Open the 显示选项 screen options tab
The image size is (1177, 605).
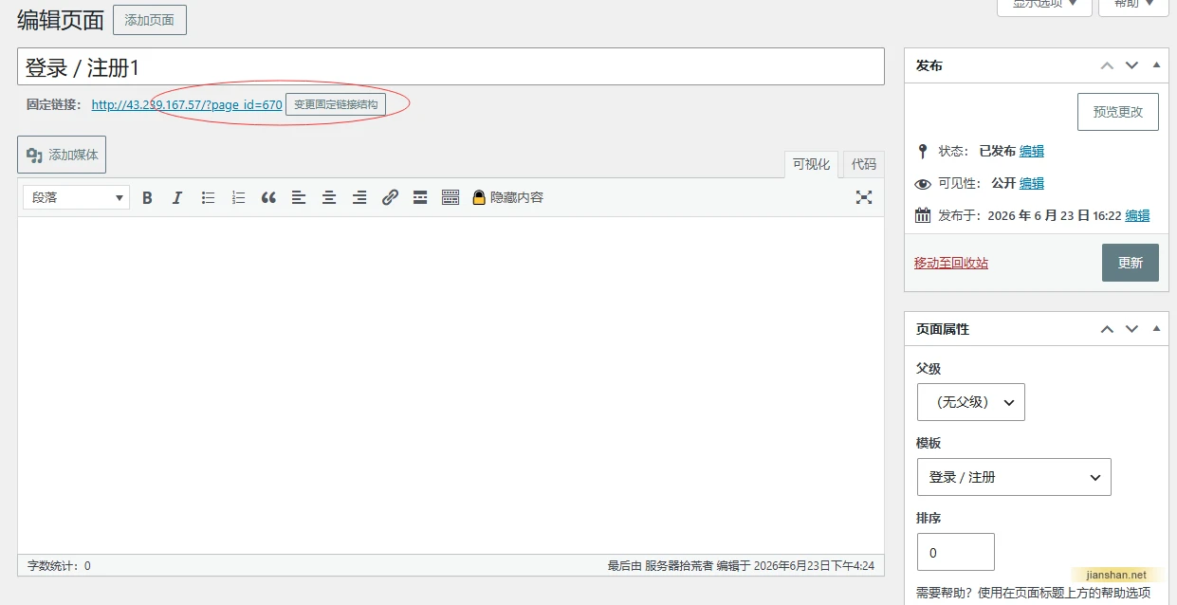[x=1045, y=5]
